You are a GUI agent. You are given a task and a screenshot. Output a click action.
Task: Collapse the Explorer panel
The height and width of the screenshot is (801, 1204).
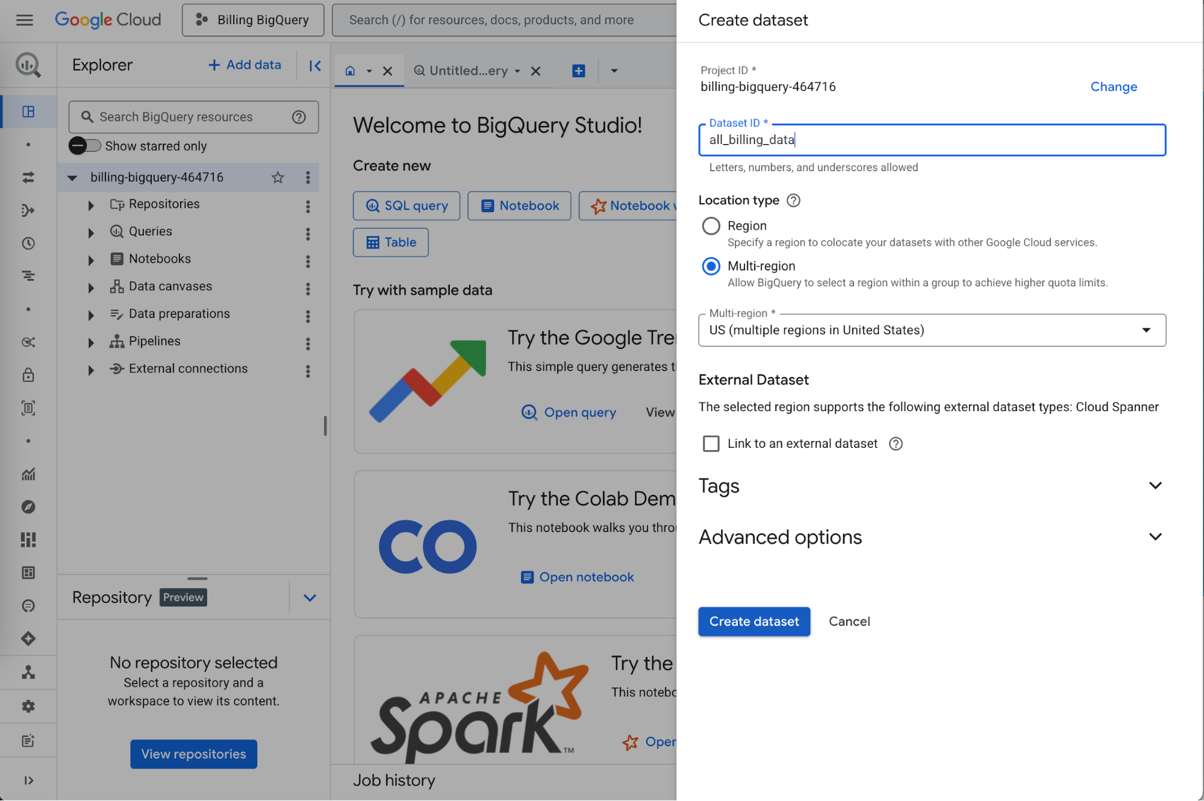315,65
